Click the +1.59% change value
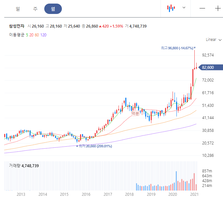This screenshot has height=199, width=223. point(117,26)
